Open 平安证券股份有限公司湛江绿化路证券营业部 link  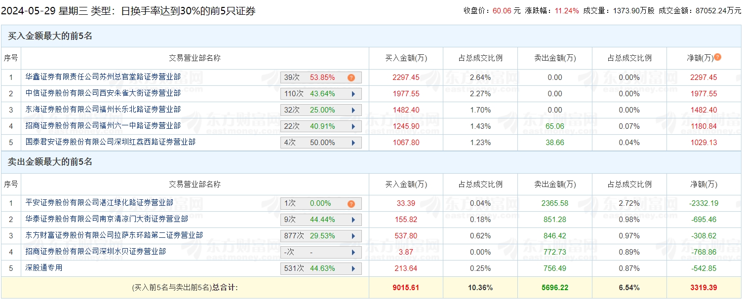[99, 203]
